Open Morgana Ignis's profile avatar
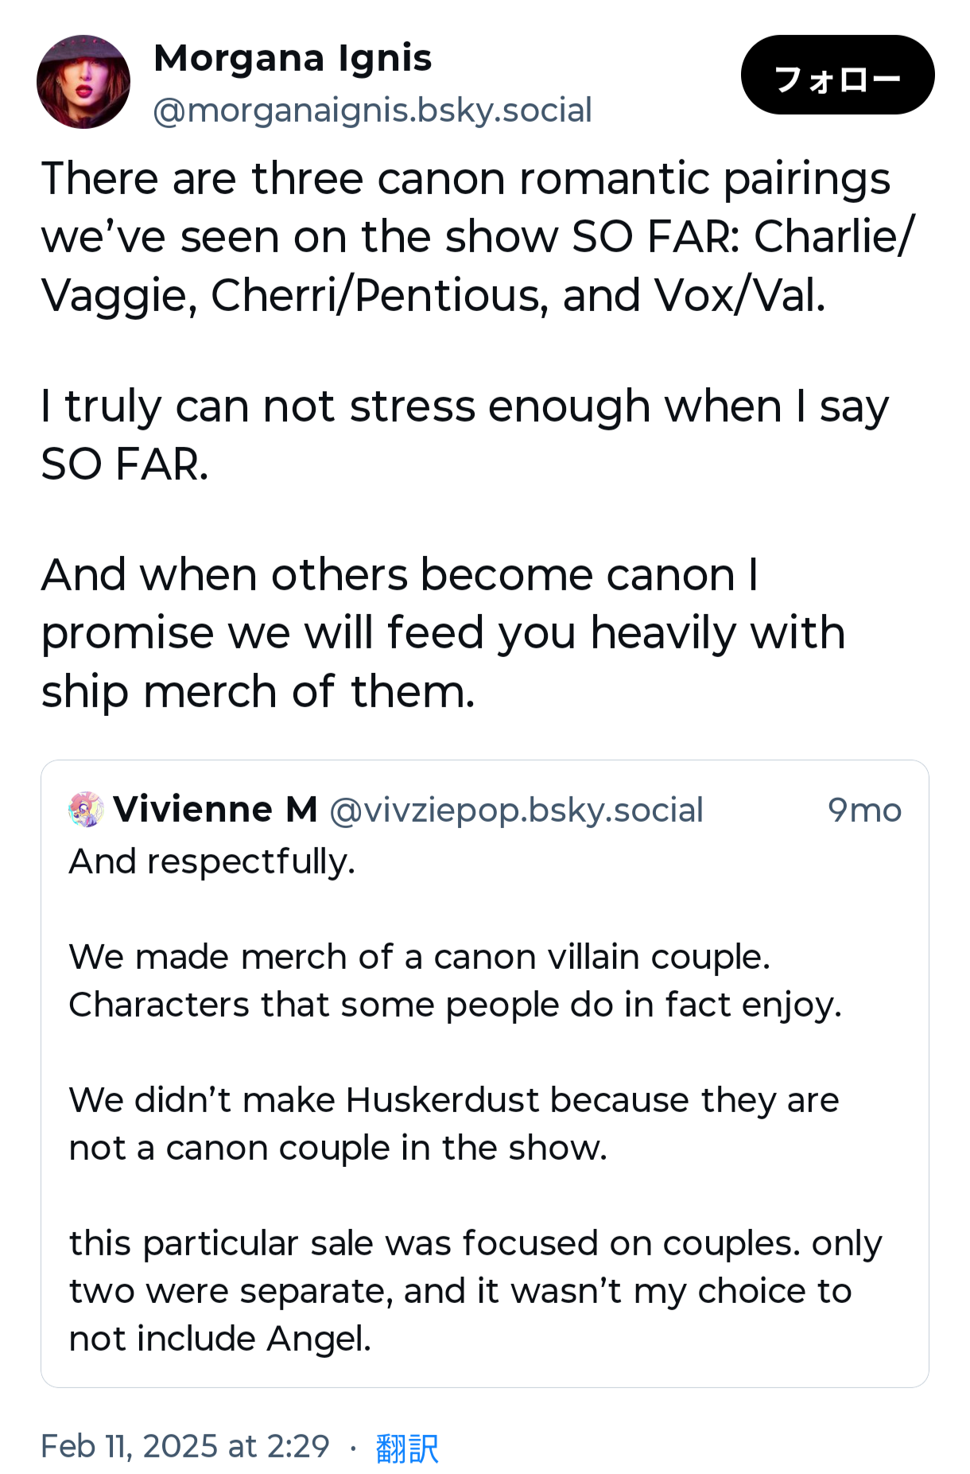 click(83, 81)
